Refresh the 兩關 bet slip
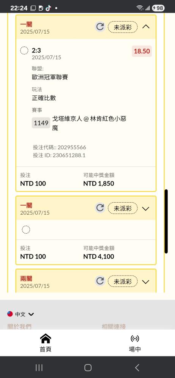The width and height of the screenshot is (175, 378). [x=100, y=281]
